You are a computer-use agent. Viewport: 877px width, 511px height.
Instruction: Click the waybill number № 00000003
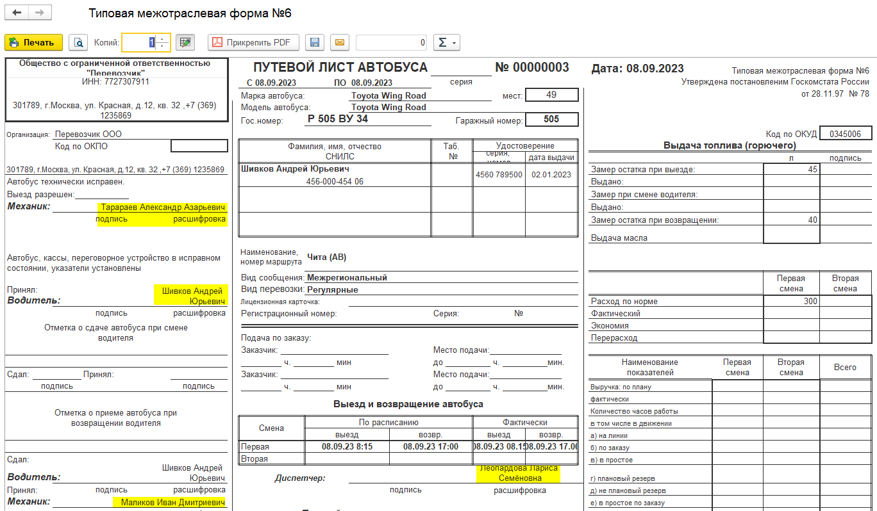click(532, 68)
